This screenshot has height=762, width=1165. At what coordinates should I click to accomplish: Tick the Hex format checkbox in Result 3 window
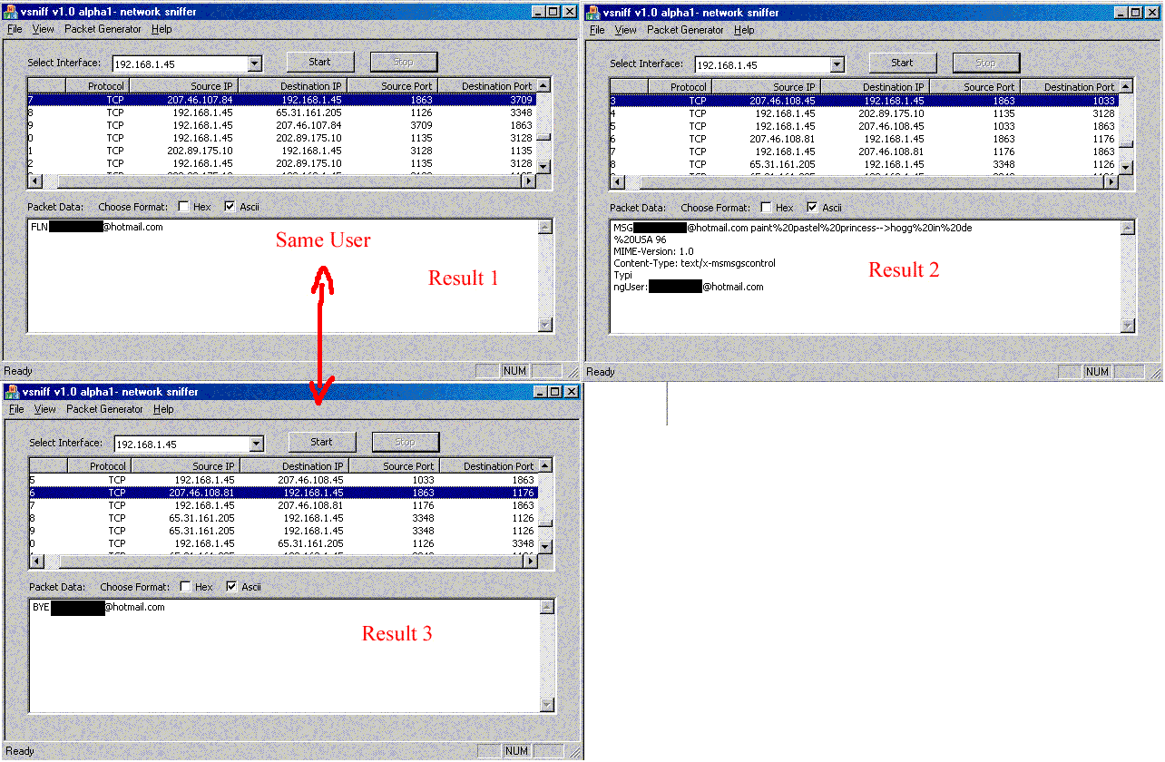point(186,587)
